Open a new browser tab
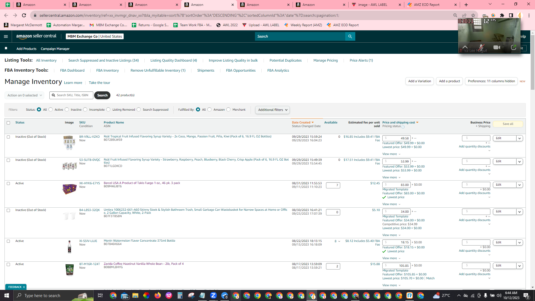 466,5
